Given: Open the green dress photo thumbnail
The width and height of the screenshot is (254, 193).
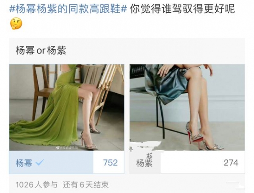Looking at the screenshot, I should pyautogui.click(x=66, y=107).
